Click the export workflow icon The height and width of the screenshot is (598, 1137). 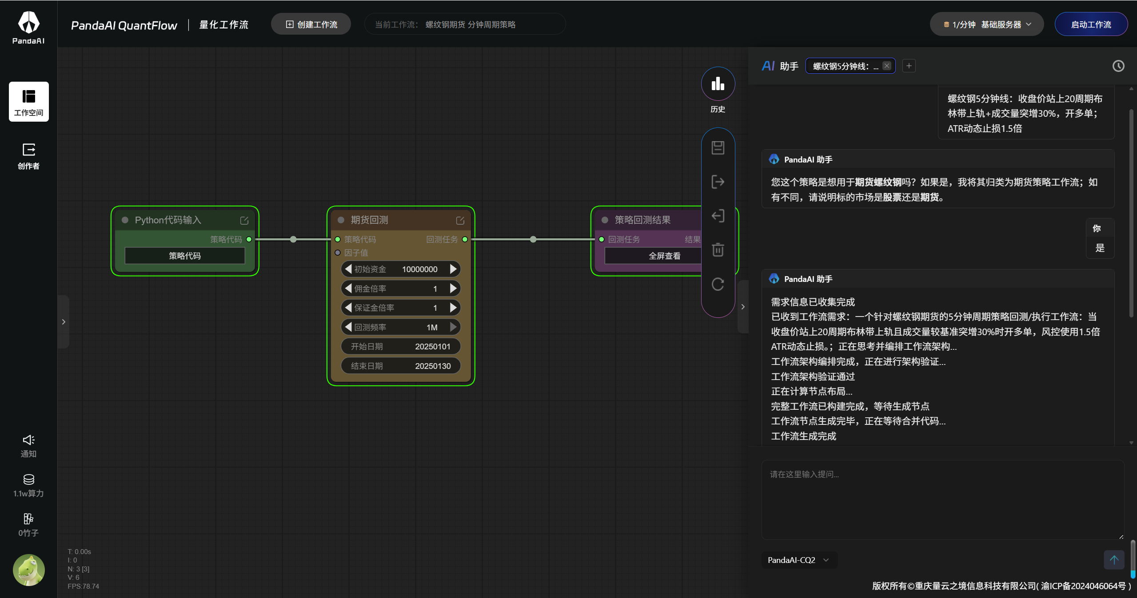(x=718, y=182)
